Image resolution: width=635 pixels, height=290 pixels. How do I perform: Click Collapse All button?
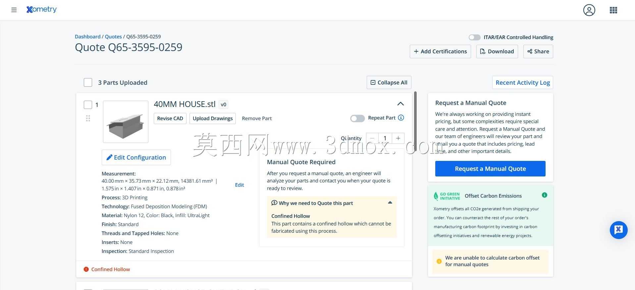point(389,82)
